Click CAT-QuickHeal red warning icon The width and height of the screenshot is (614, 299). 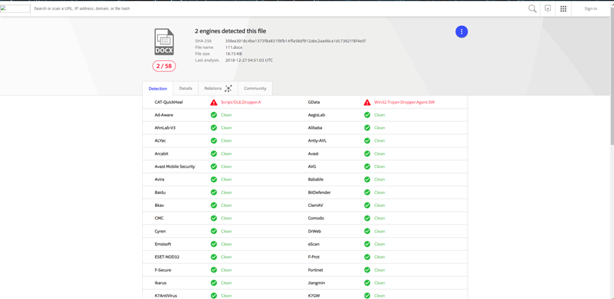[x=213, y=102]
